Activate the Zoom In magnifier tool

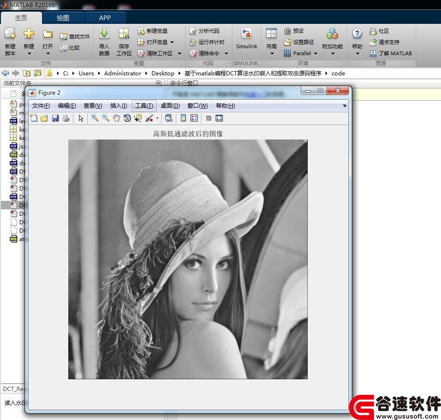point(95,118)
